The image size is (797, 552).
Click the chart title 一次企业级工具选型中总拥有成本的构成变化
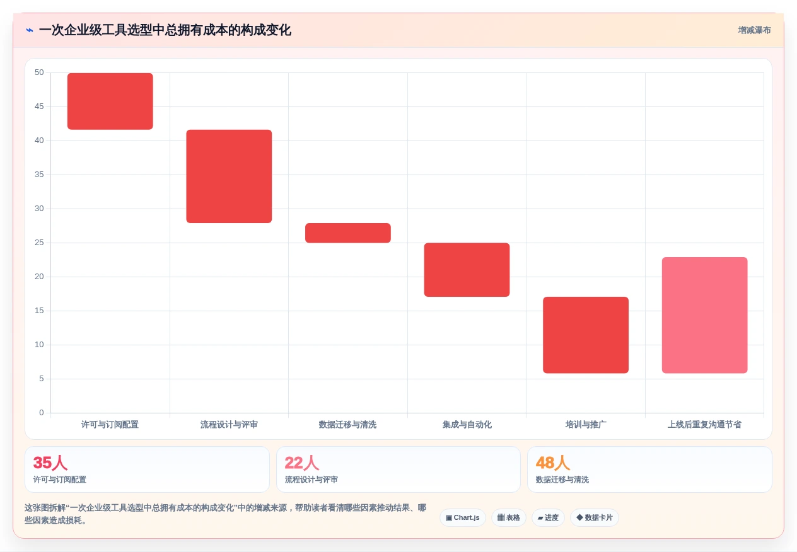coord(165,30)
